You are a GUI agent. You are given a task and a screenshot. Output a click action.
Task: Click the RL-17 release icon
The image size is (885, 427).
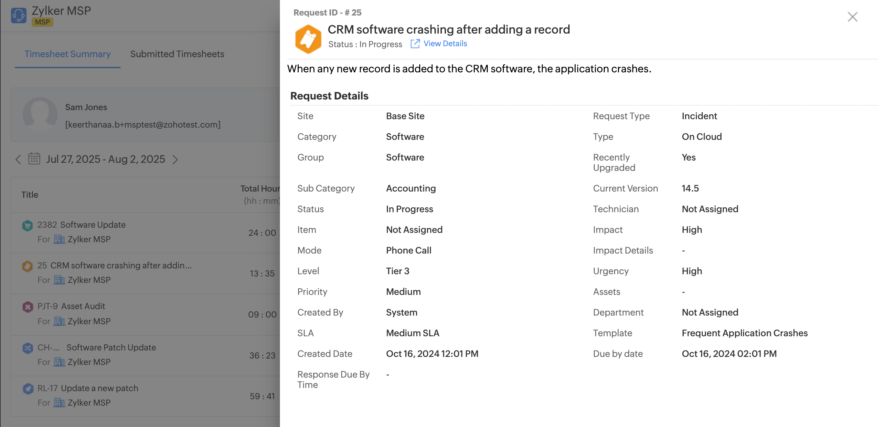pos(27,389)
